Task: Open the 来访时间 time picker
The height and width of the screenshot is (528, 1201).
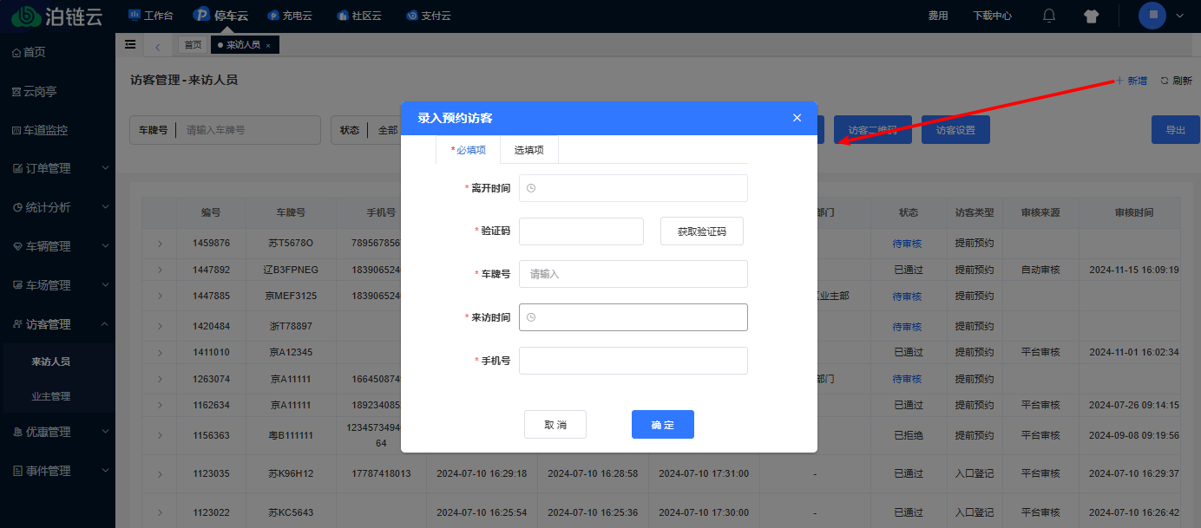Action: tap(633, 317)
